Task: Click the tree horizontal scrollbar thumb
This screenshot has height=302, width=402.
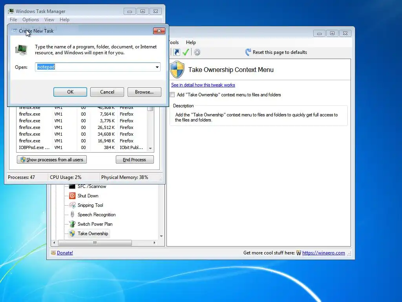Action: point(95,243)
